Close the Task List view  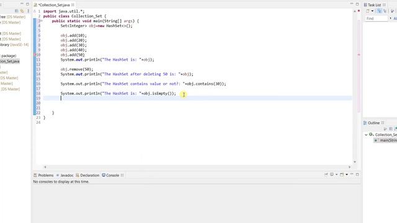pyautogui.click(x=384, y=5)
